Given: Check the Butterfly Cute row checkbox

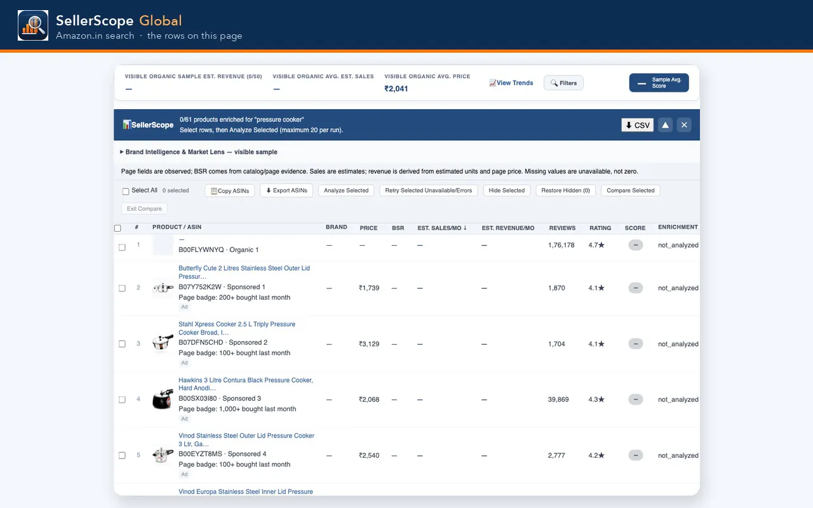Looking at the screenshot, I should [122, 288].
